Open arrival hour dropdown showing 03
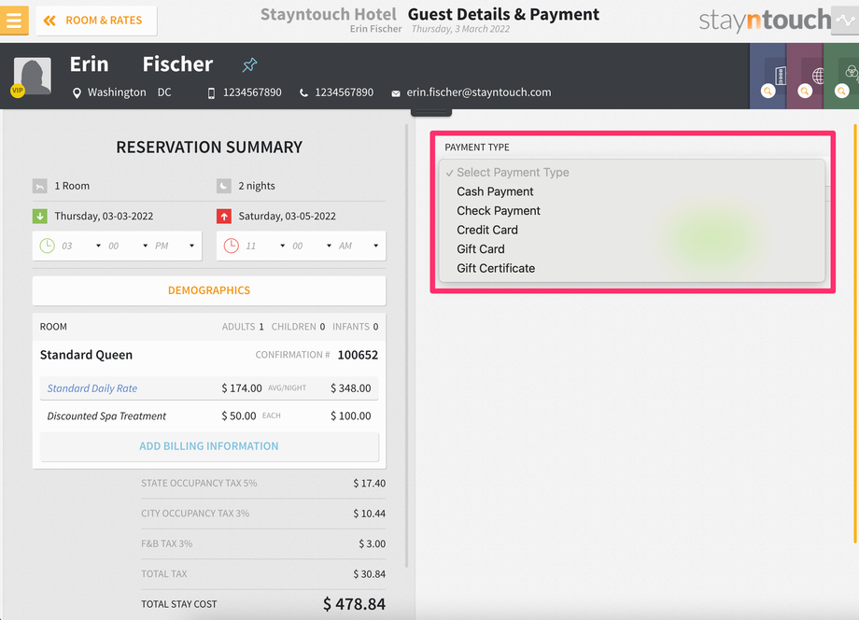The width and height of the screenshot is (859, 620). 81,246
